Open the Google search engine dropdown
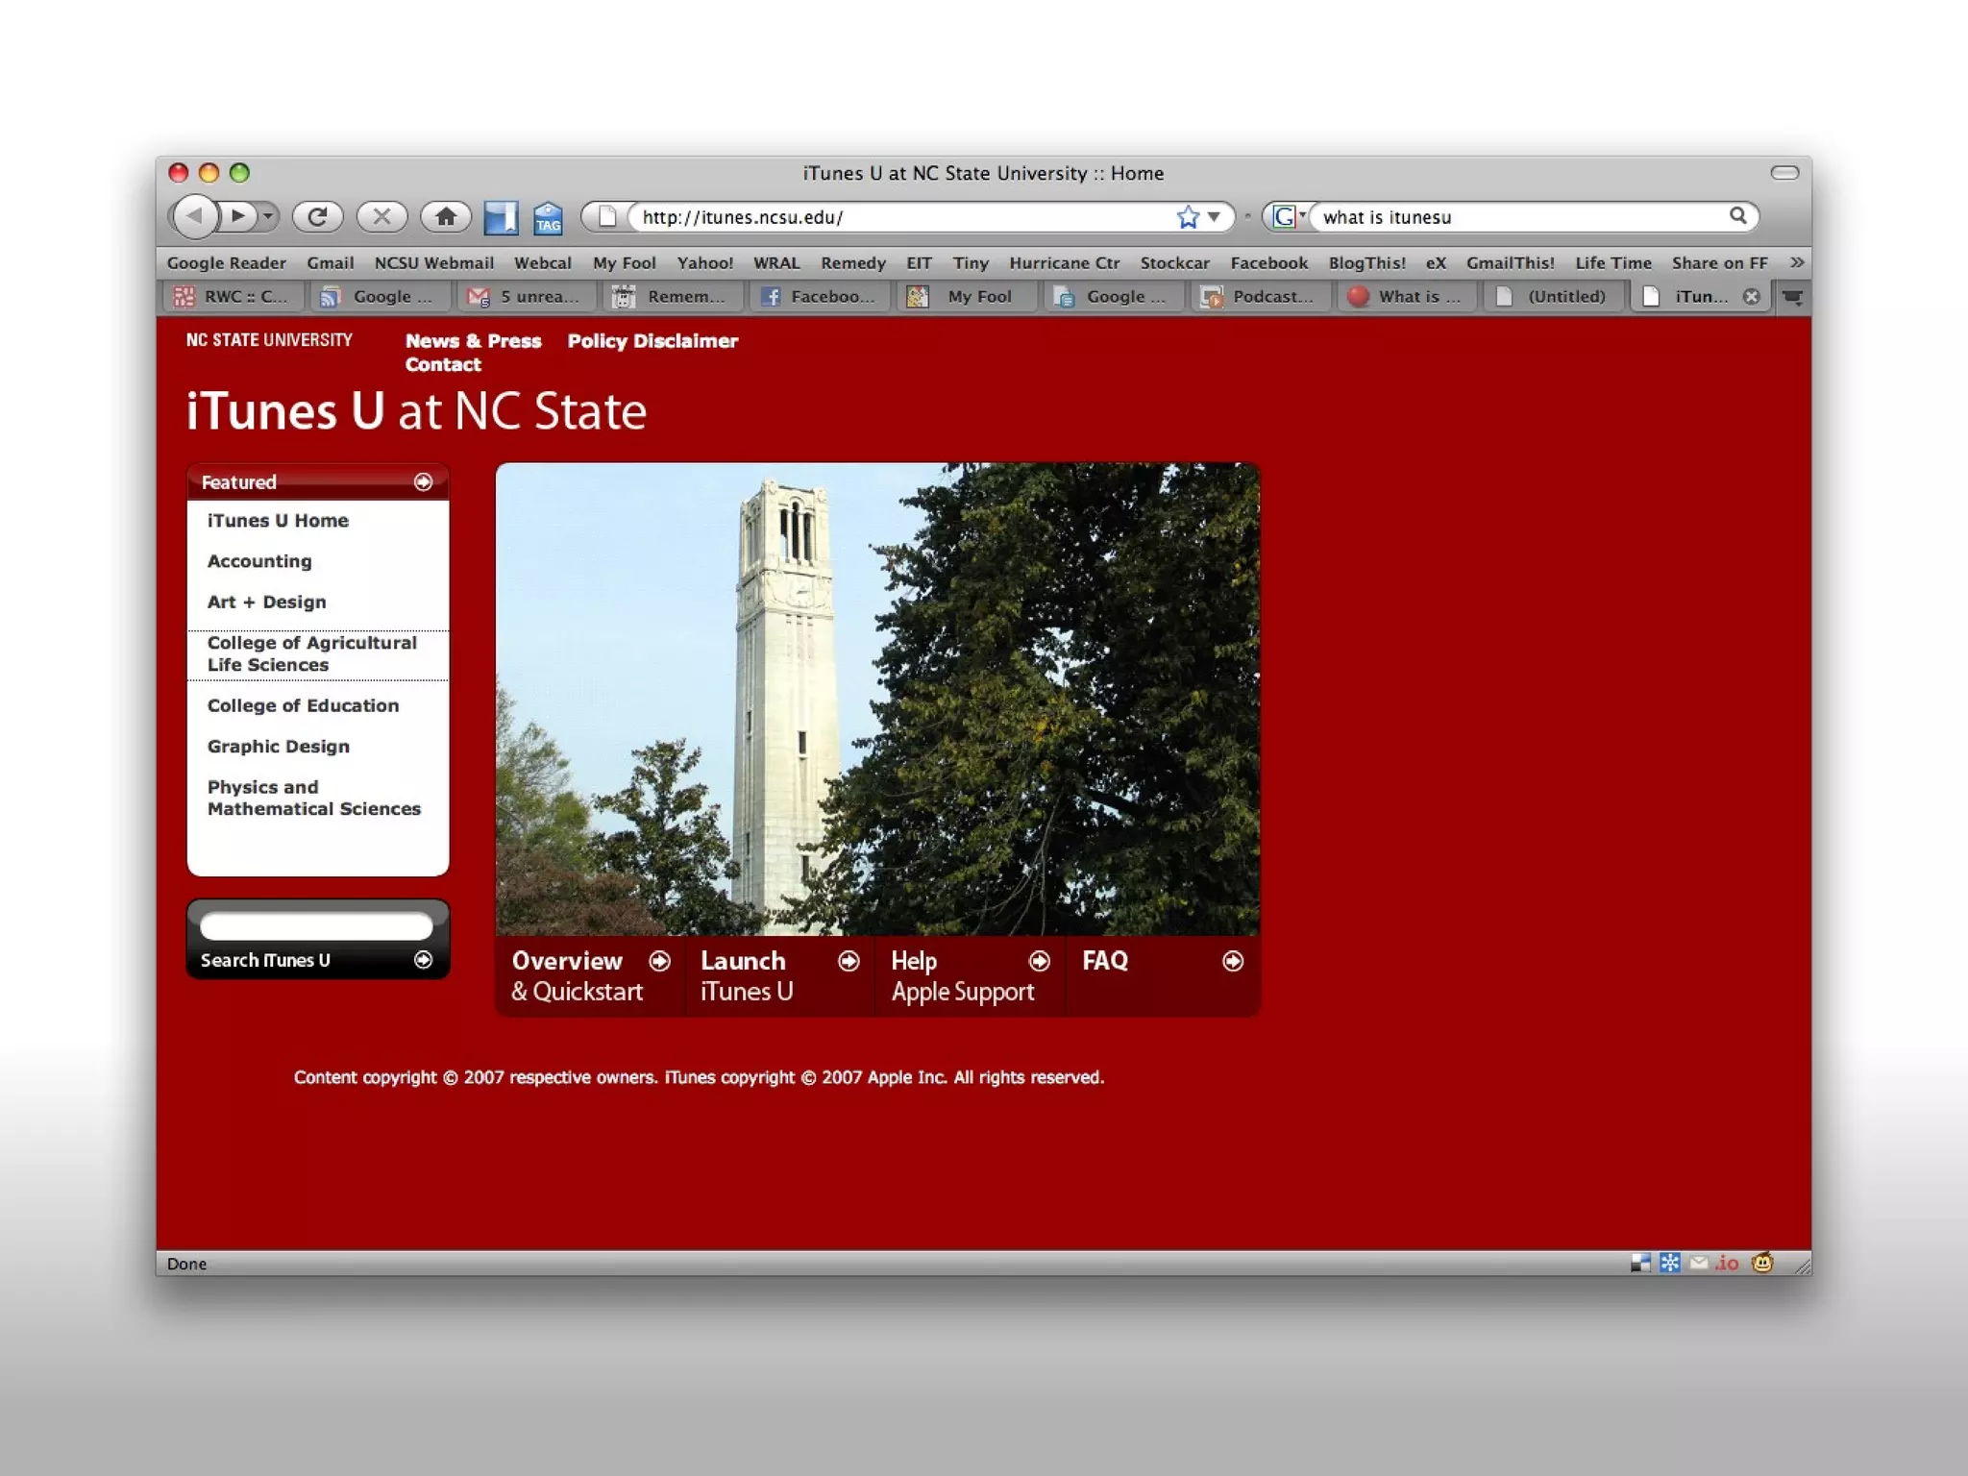 pos(1289,217)
